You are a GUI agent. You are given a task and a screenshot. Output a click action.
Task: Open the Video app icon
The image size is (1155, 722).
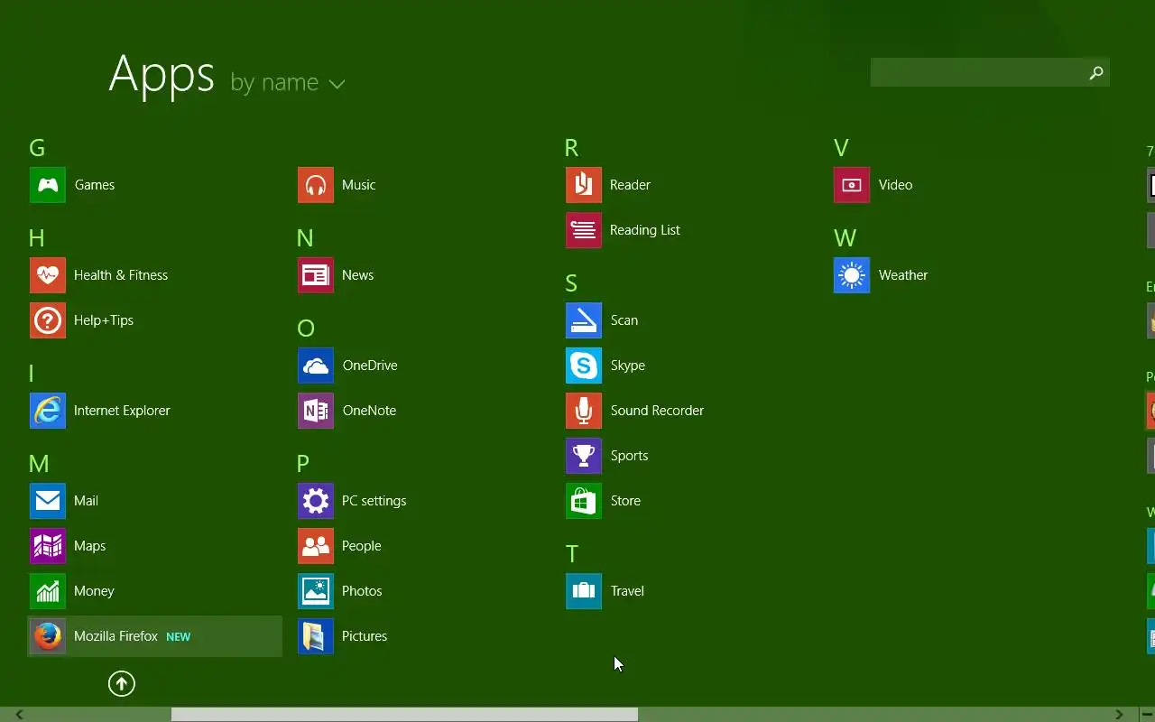[x=852, y=185]
